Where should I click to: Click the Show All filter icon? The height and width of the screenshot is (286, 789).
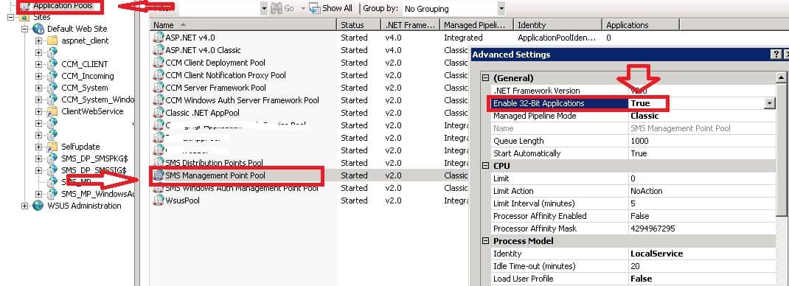[314, 8]
